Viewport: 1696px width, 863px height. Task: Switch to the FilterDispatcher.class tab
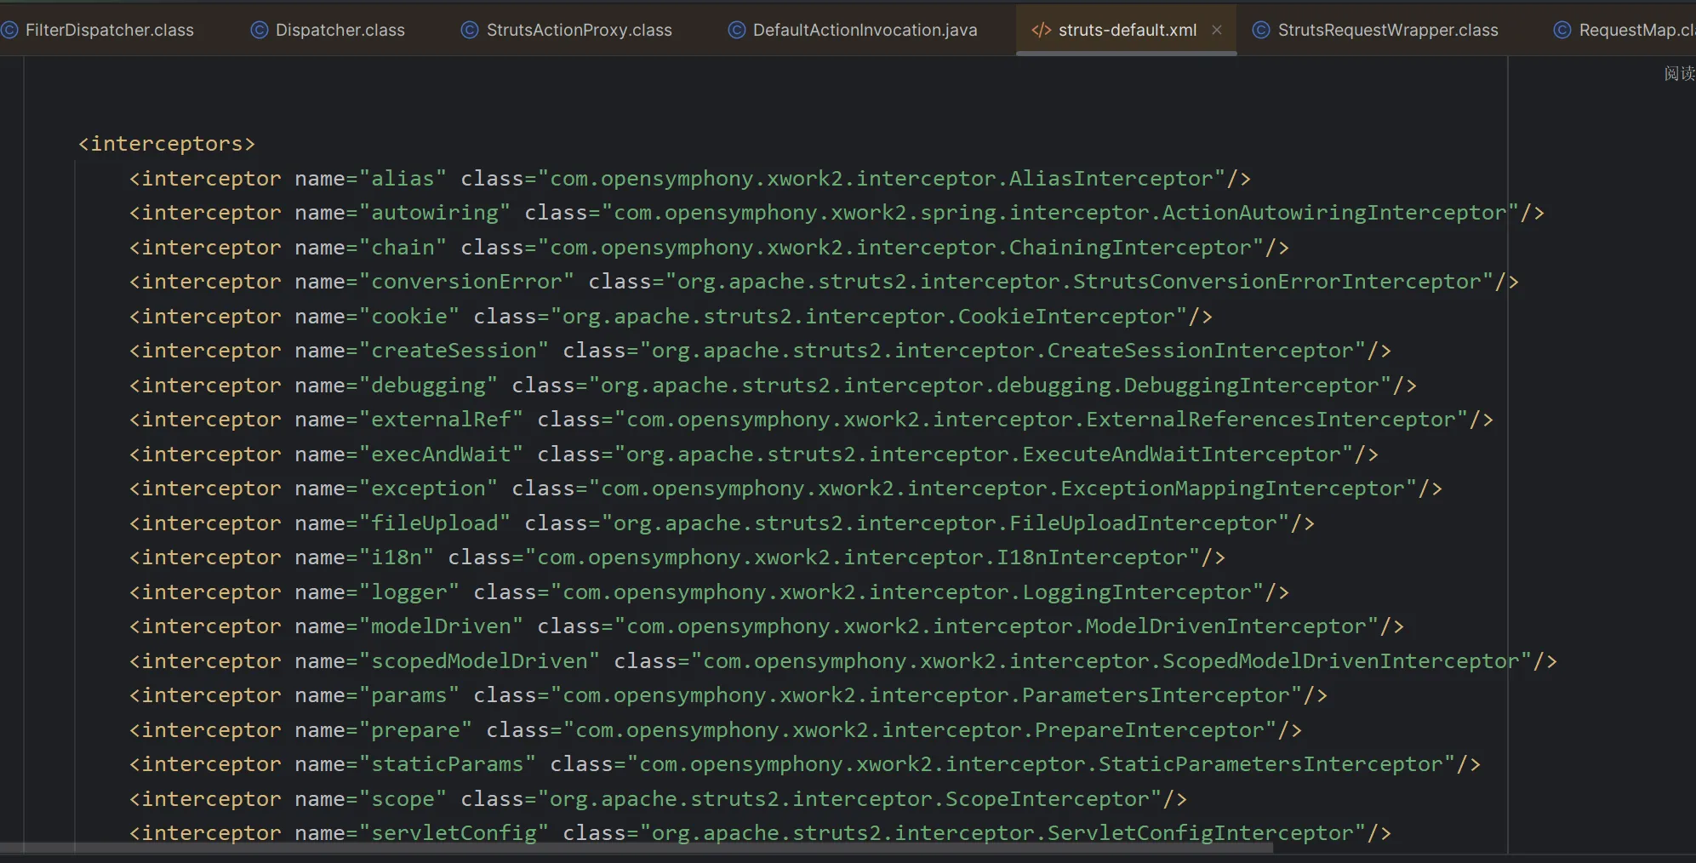(x=98, y=30)
